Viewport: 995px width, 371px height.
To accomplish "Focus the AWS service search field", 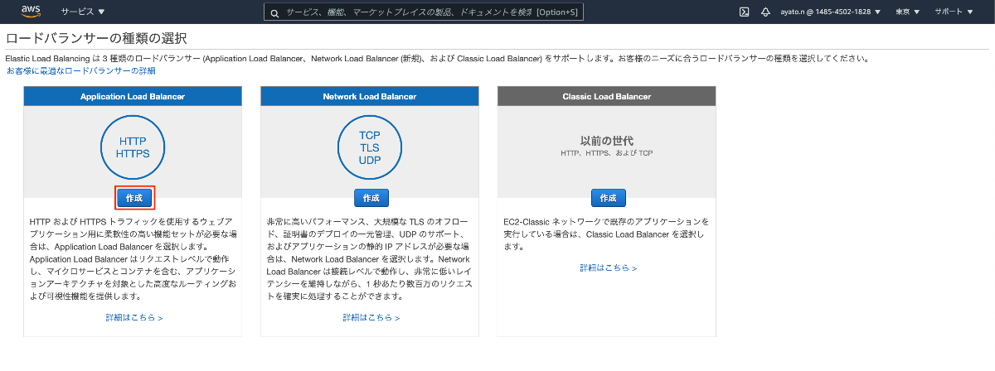I will pos(423,12).
